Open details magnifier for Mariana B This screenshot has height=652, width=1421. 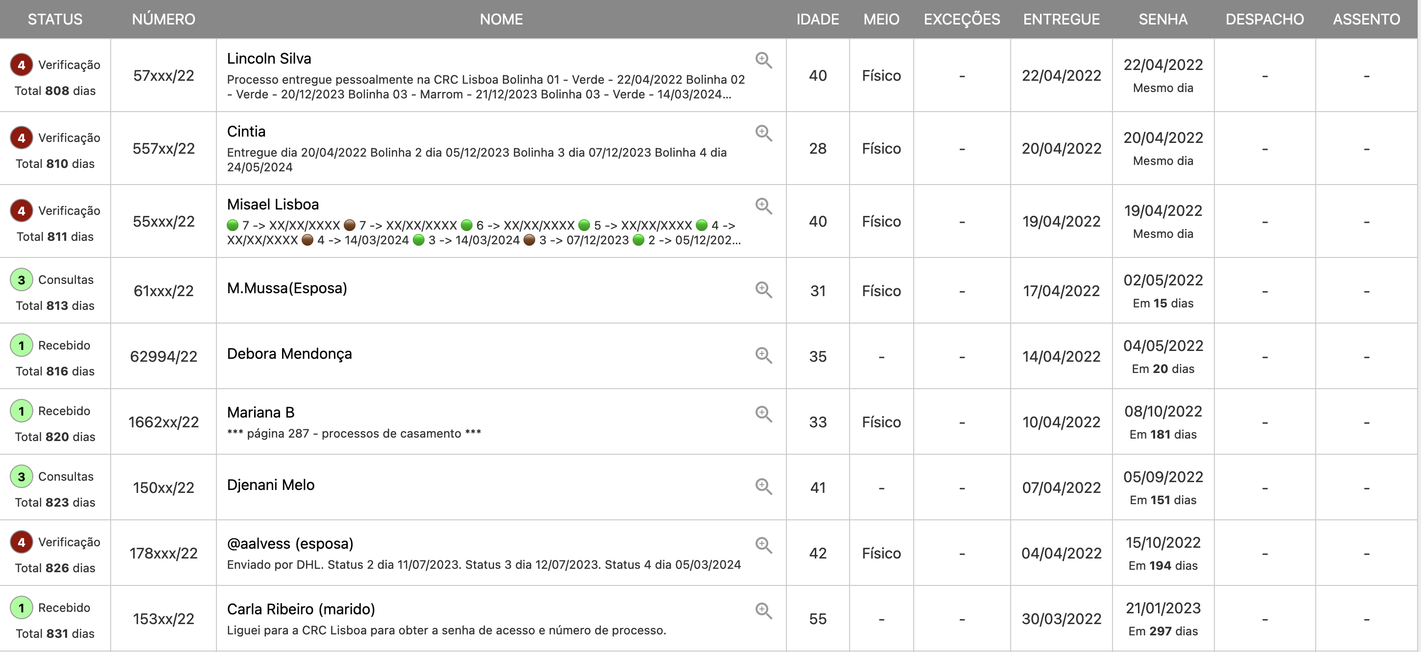point(763,414)
